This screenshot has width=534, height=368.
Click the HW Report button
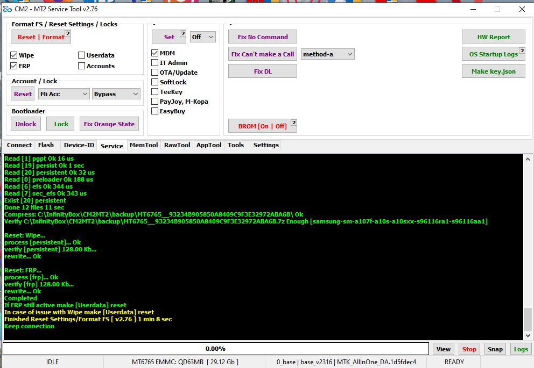click(494, 37)
